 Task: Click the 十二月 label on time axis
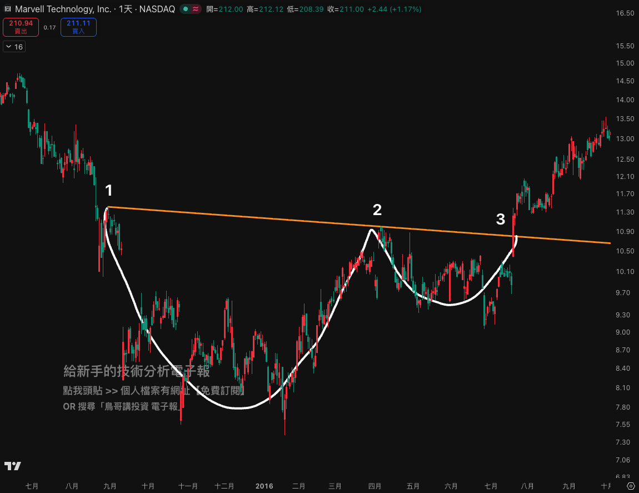coord(224,486)
